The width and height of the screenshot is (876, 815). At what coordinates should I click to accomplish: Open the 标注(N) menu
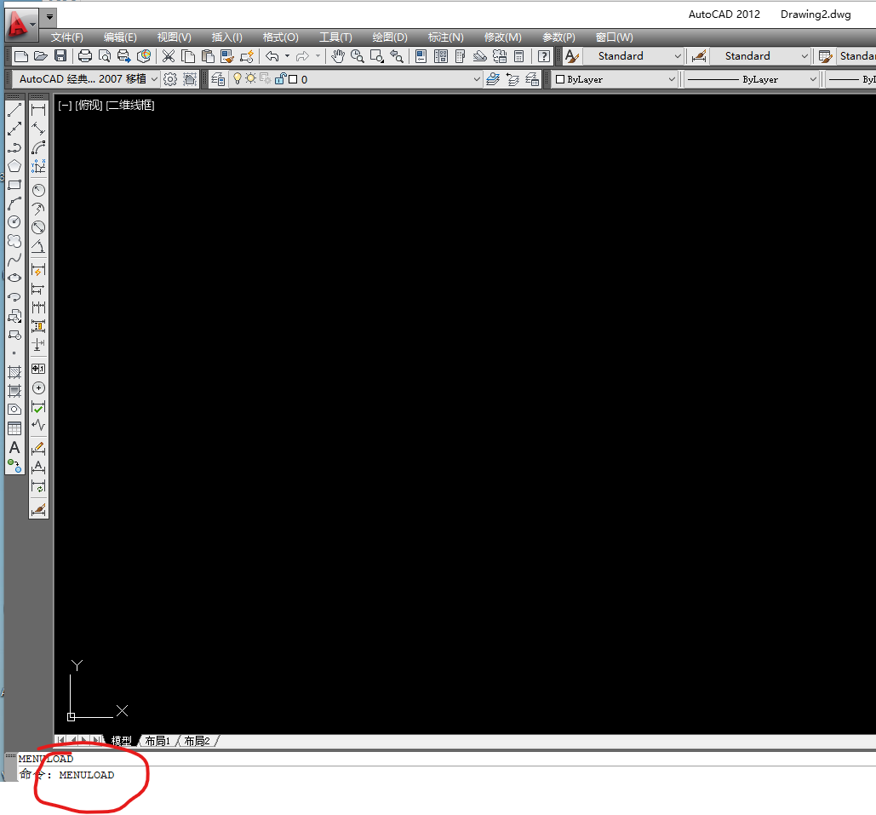446,37
